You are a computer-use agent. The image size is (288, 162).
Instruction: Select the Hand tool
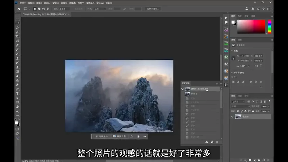click(17, 107)
